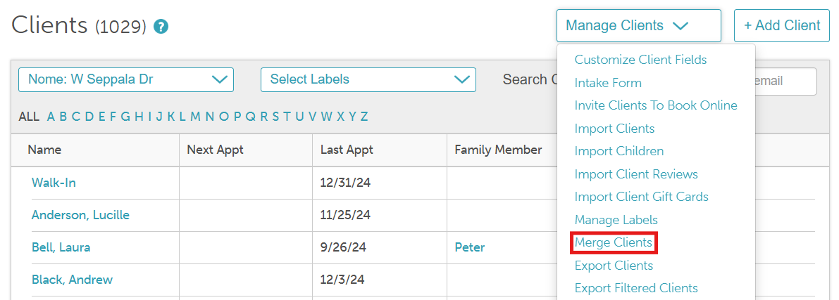The width and height of the screenshot is (839, 300).
Task: Choose Import Clients menu item
Action: click(614, 129)
